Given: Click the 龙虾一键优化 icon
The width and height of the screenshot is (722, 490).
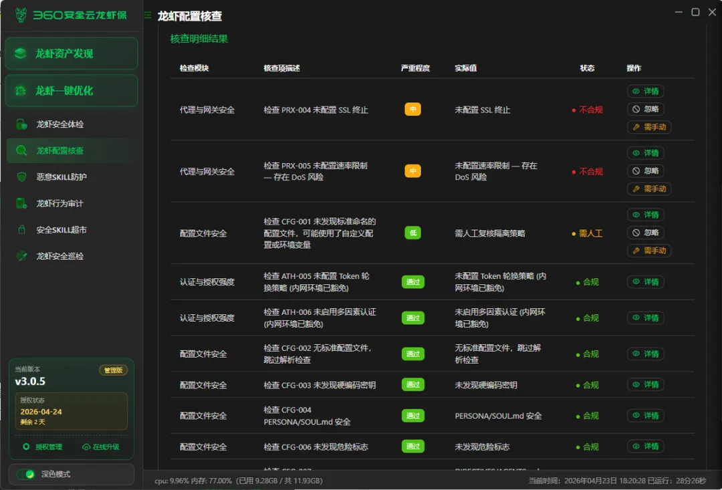Looking at the screenshot, I should [x=20, y=91].
